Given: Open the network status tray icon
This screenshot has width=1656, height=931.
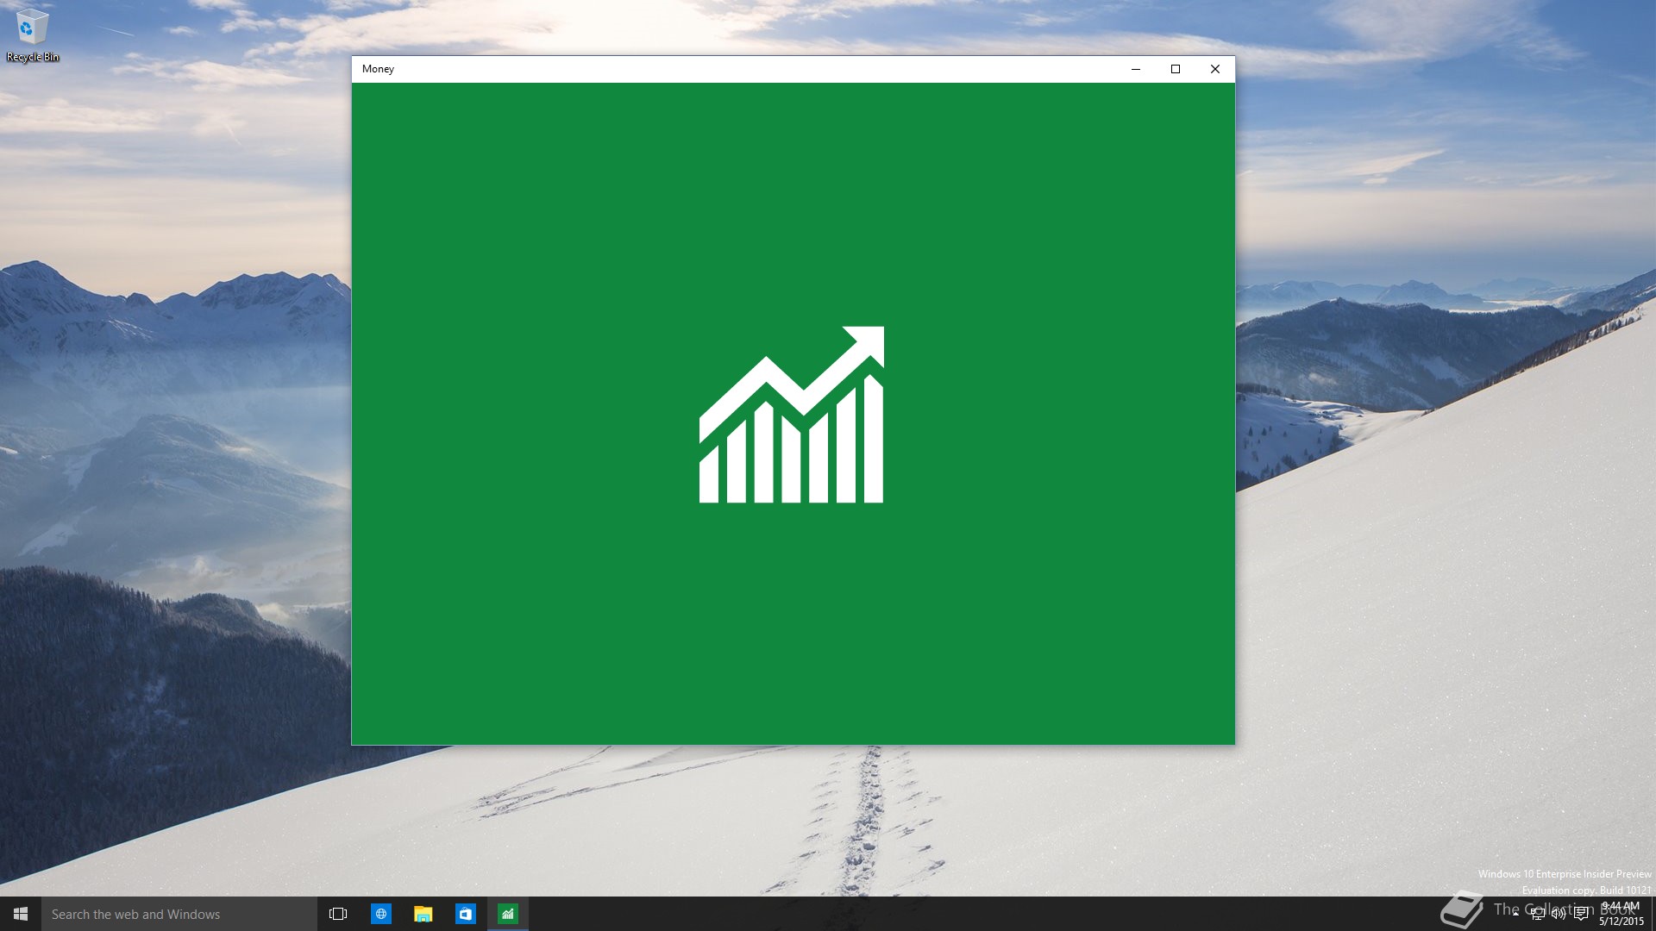Looking at the screenshot, I should coord(1537,914).
